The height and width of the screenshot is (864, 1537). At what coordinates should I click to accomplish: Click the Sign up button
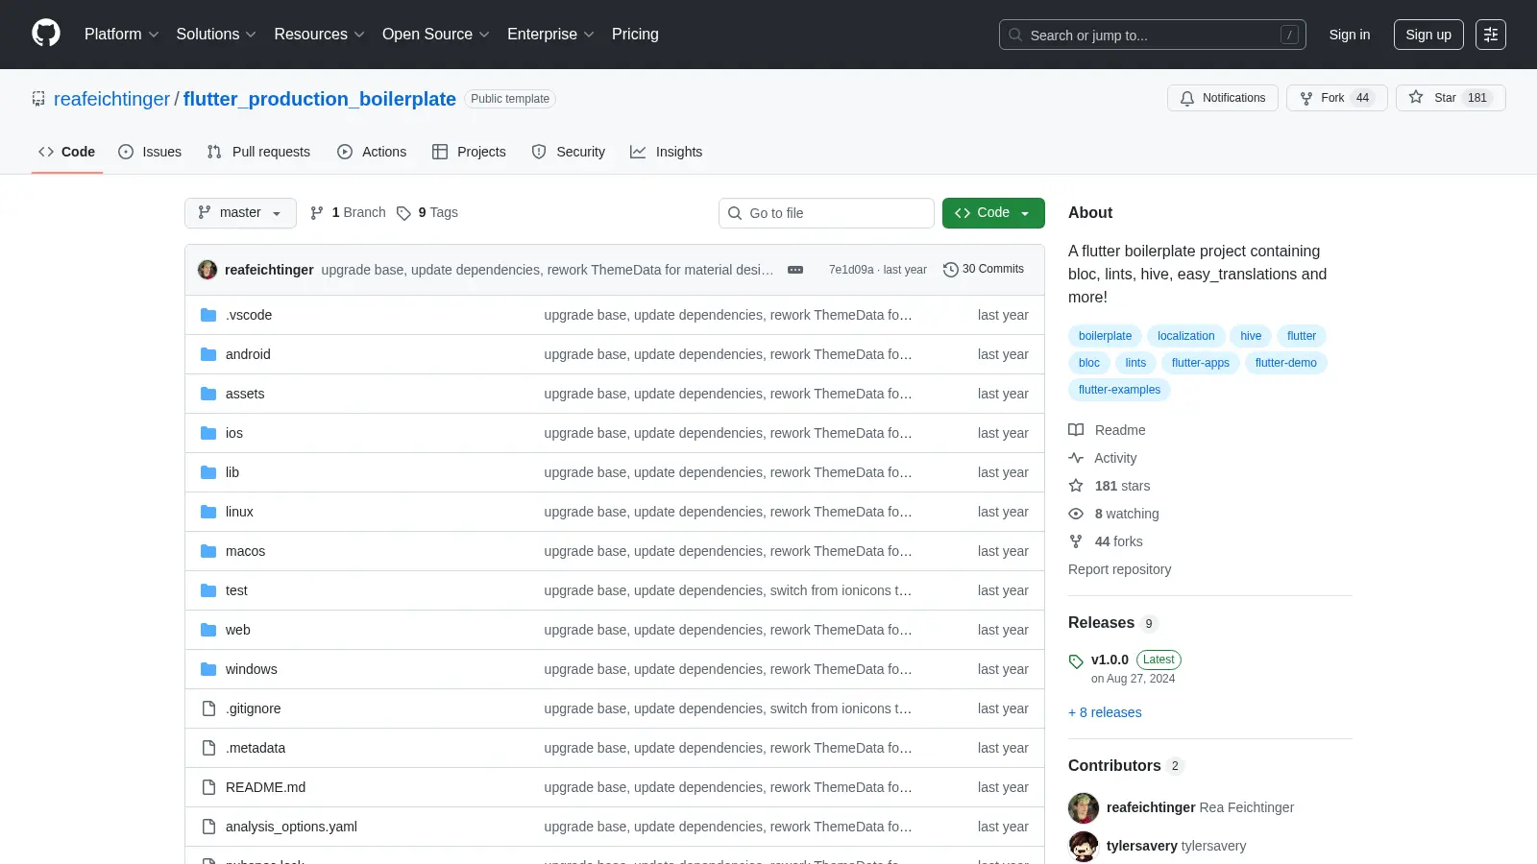1428,35
